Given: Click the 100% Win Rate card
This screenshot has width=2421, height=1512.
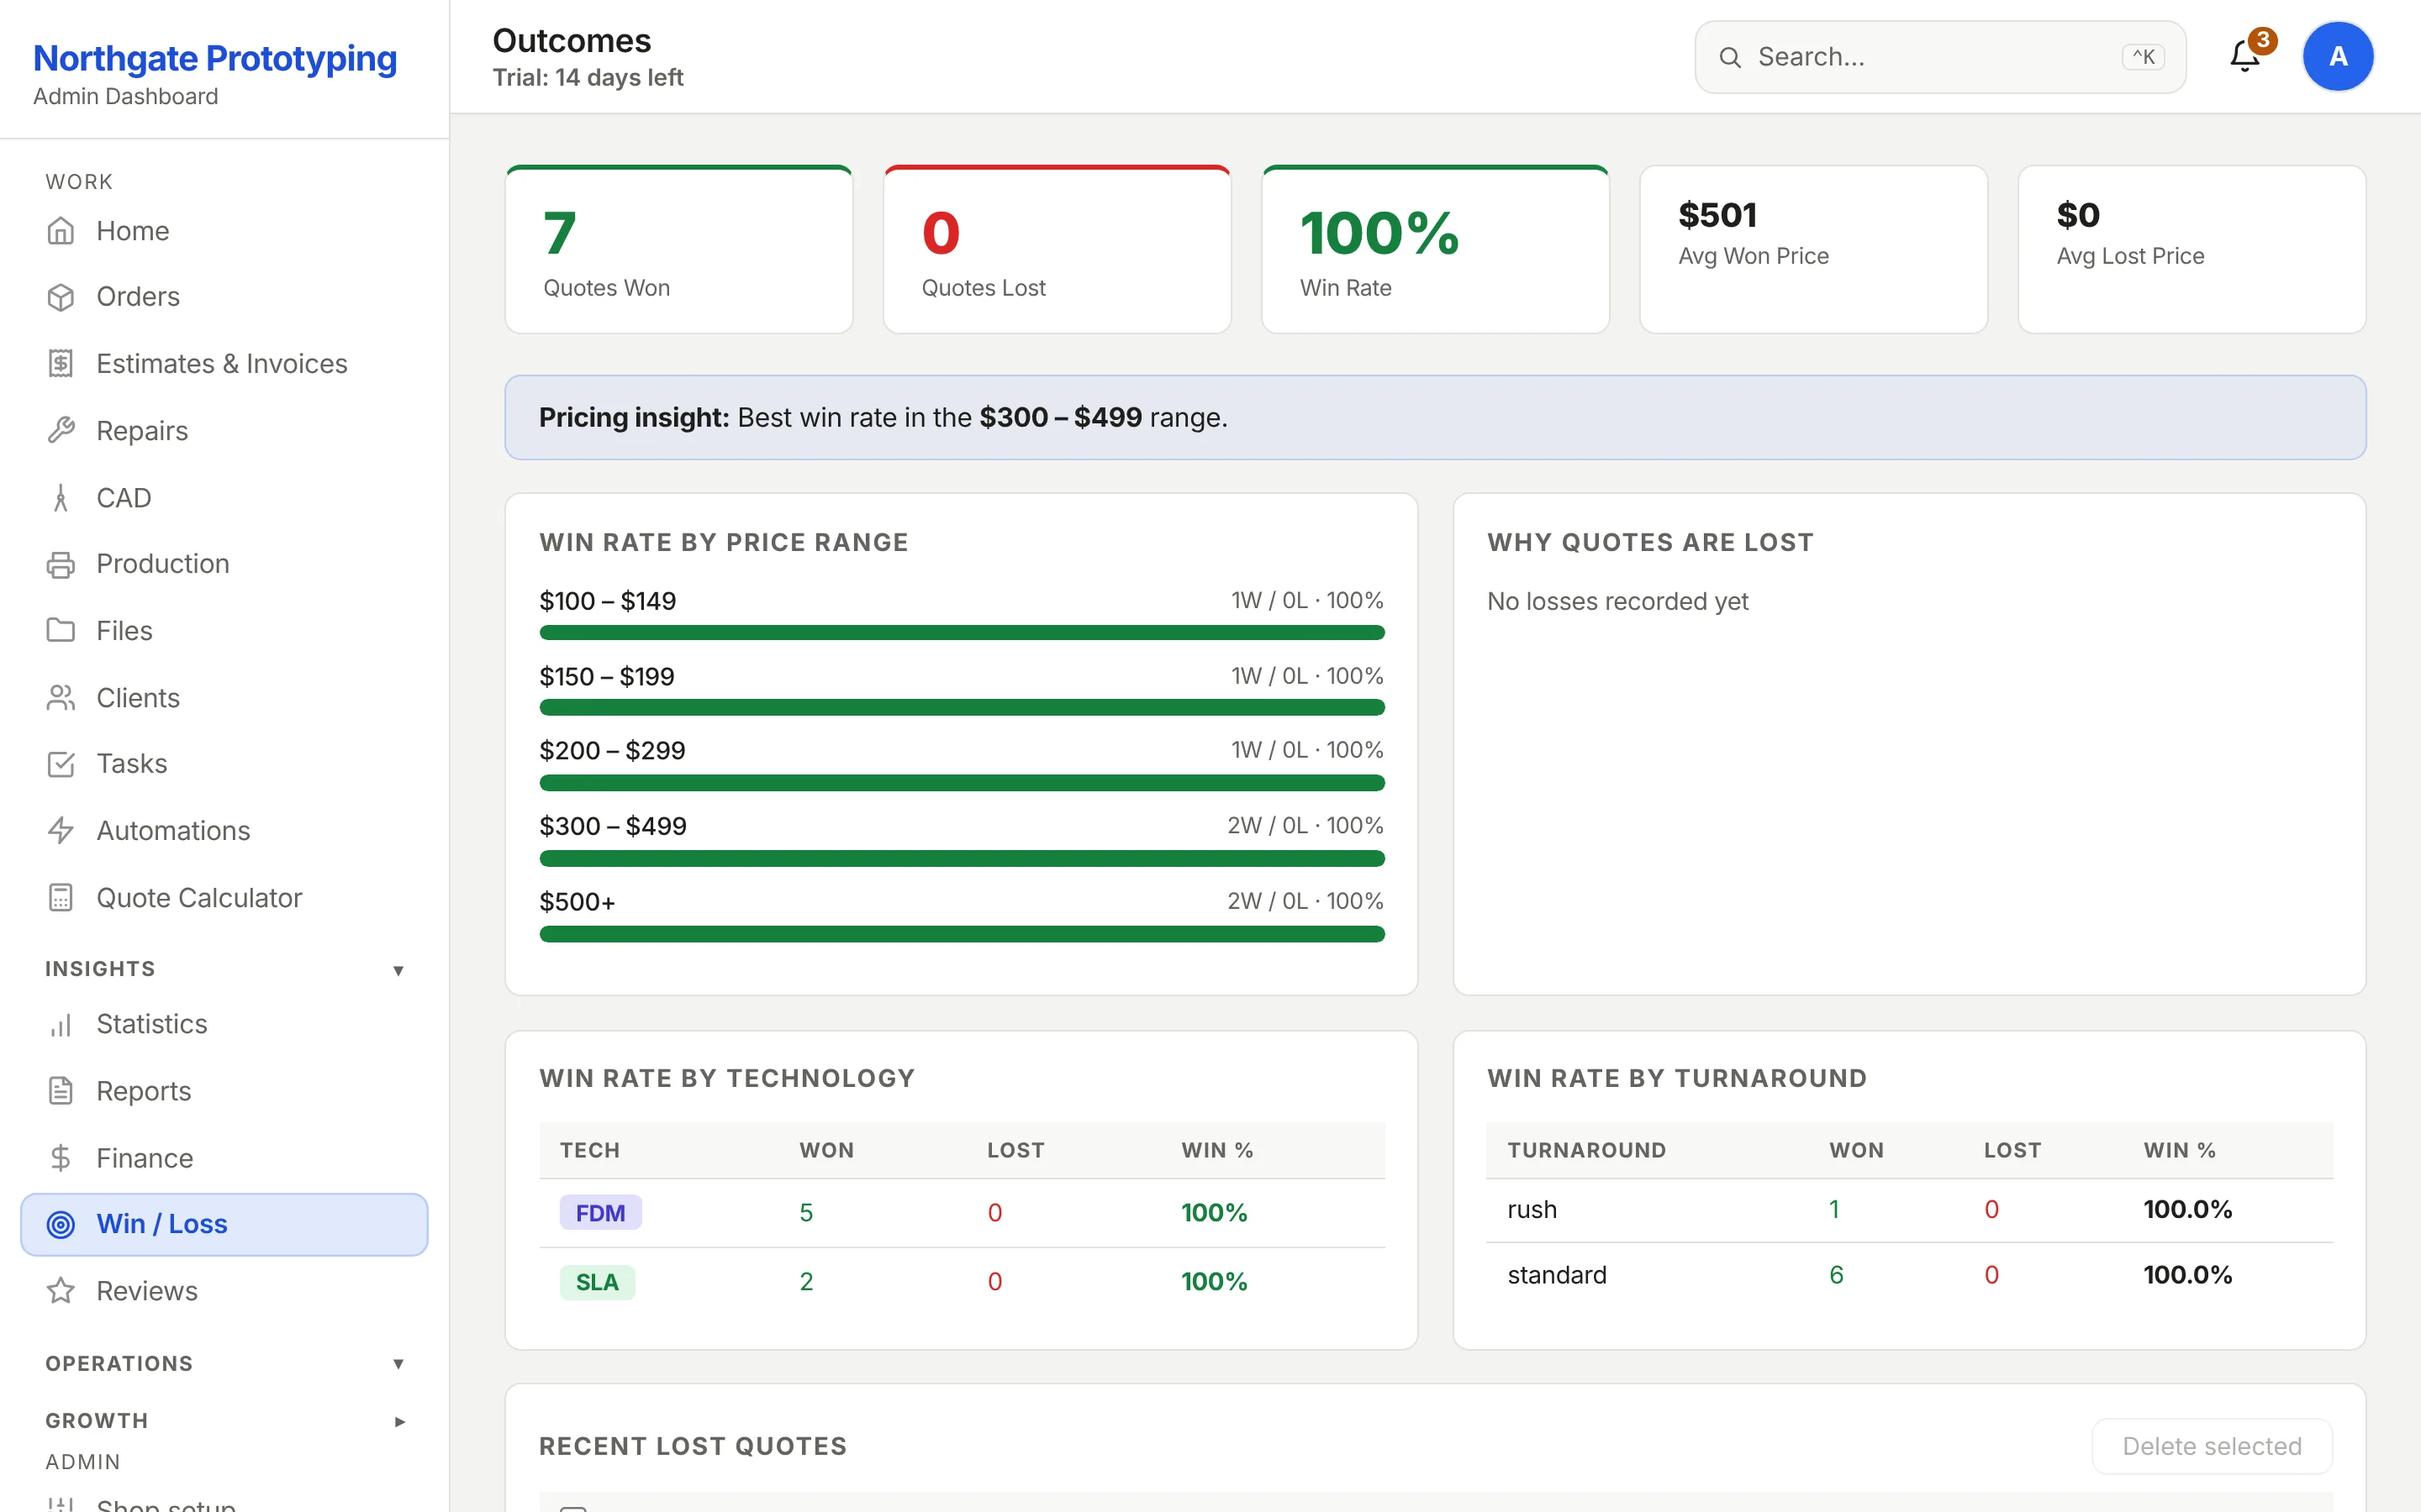Looking at the screenshot, I should click(1436, 249).
